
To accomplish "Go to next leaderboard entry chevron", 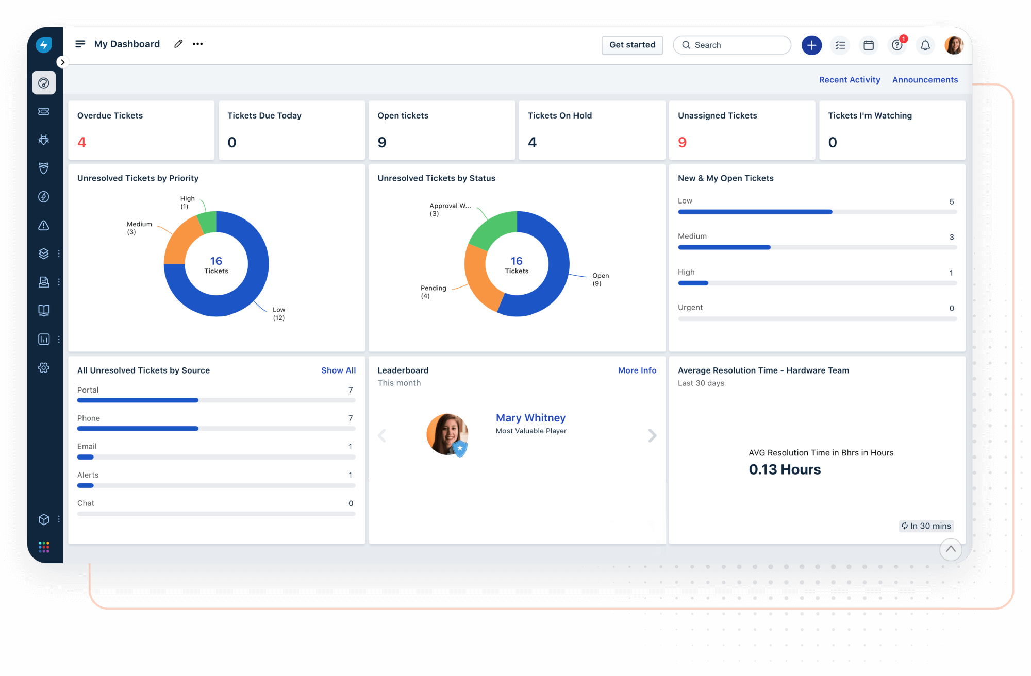I will pos(652,435).
